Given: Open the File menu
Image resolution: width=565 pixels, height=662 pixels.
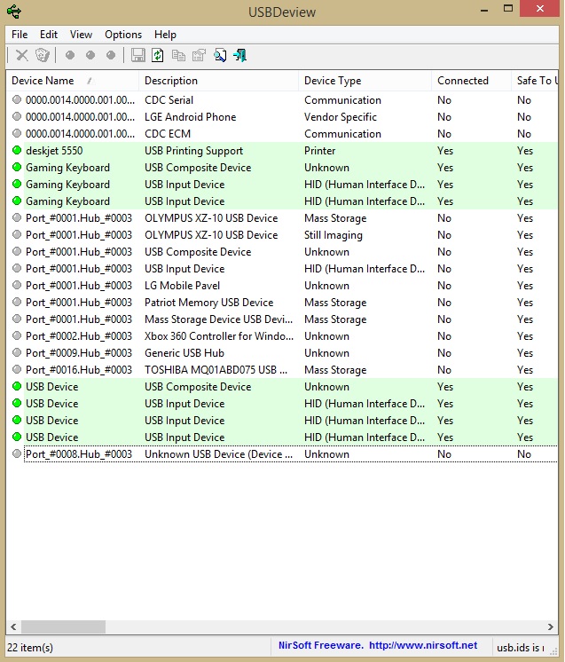Looking at the screenshot, I should pyautogui.click(x=20, y=35).
